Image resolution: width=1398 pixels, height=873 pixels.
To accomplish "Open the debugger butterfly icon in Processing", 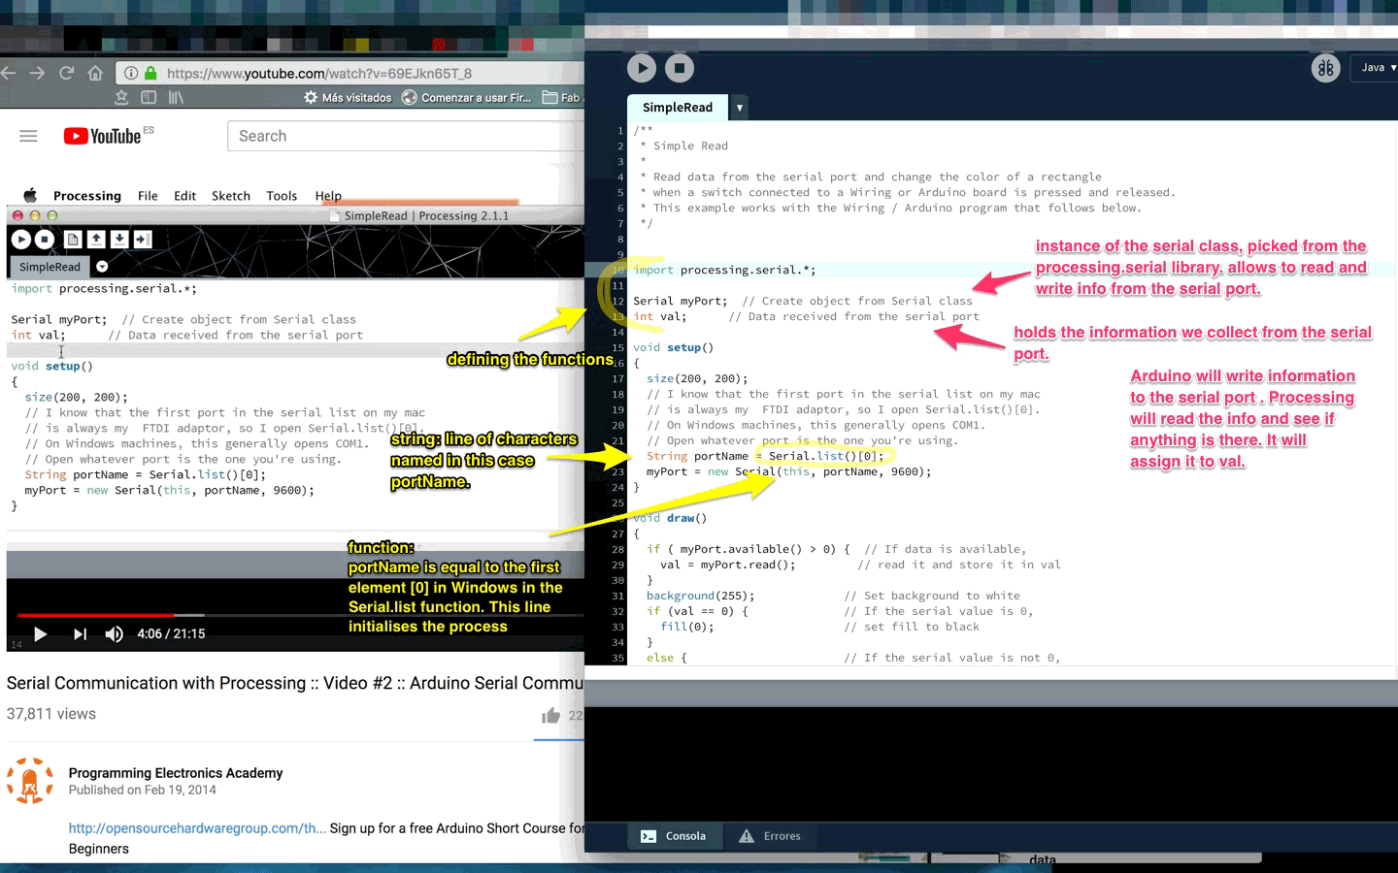I will 1325,68.
